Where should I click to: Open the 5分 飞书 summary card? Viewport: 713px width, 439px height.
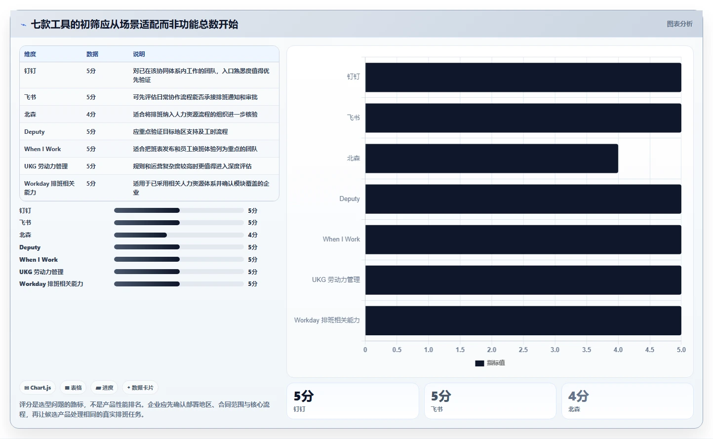490,401
